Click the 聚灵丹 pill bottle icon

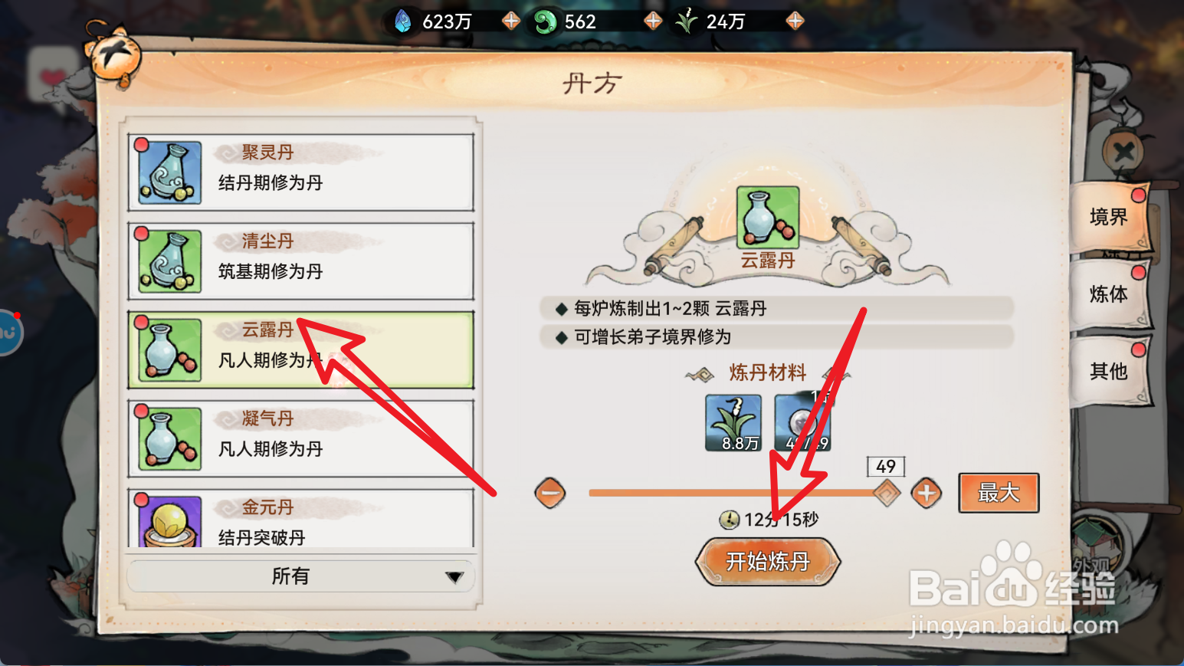coord(170,172)
